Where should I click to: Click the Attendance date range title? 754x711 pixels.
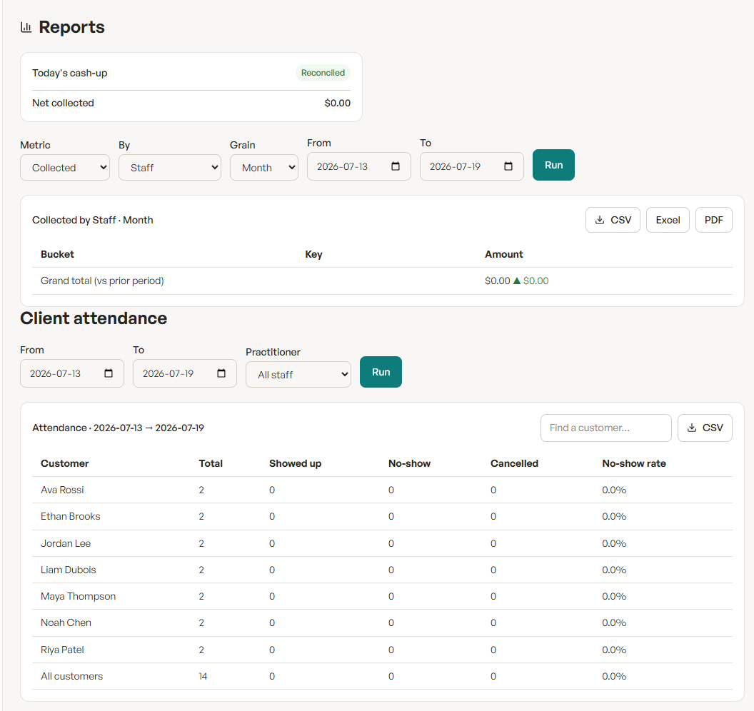[119, 428]
